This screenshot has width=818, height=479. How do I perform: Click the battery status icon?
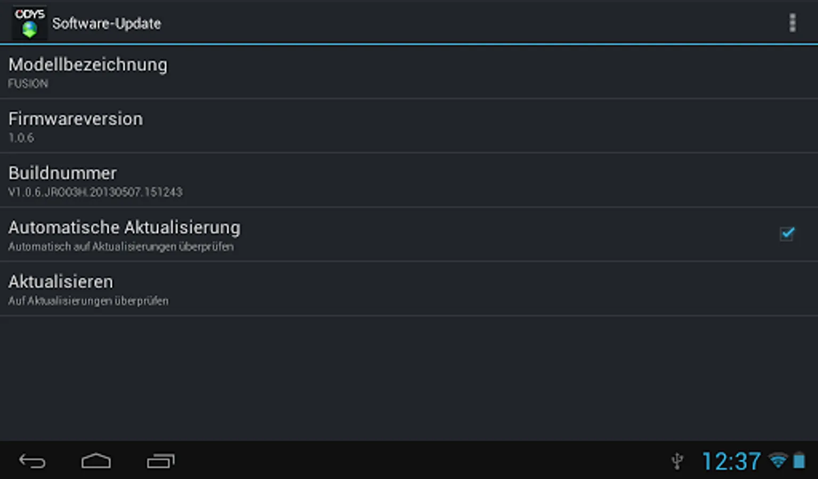799,460
